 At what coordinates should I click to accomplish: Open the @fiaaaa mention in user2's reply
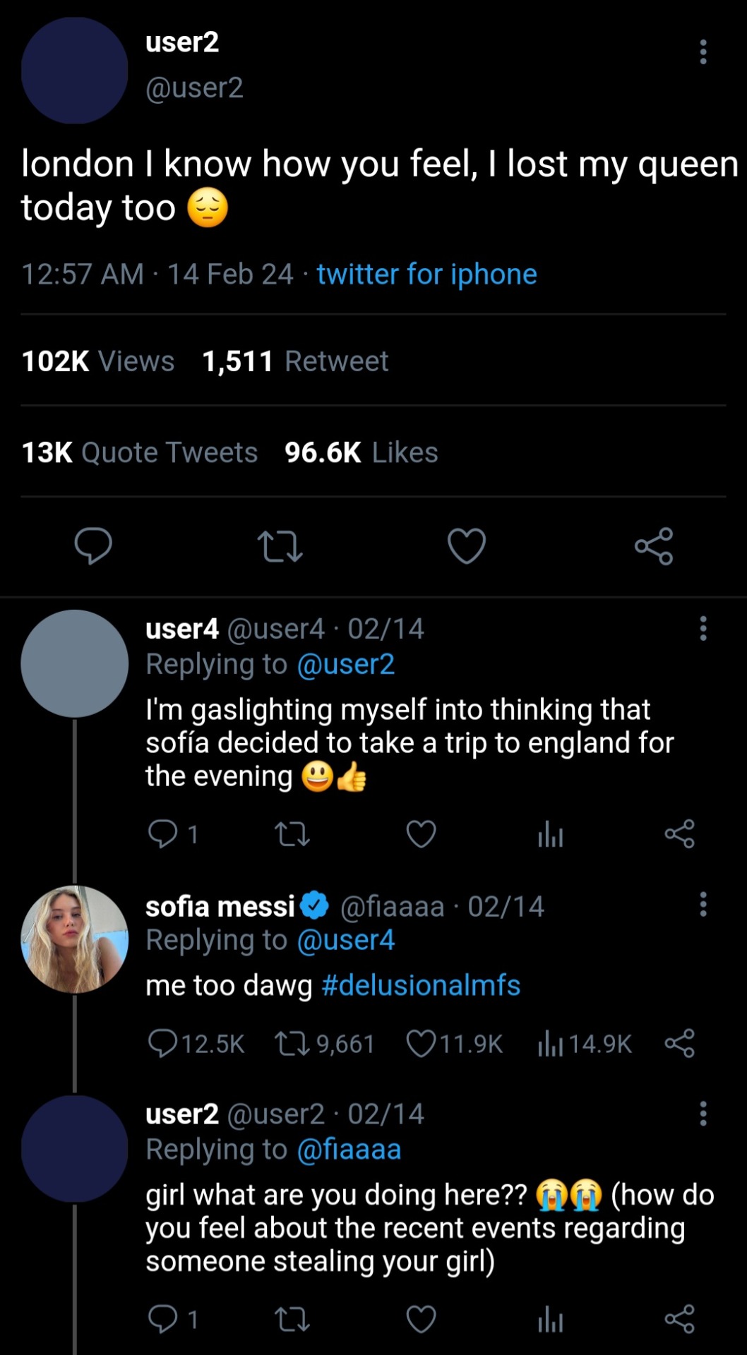tap(349, 1150)
